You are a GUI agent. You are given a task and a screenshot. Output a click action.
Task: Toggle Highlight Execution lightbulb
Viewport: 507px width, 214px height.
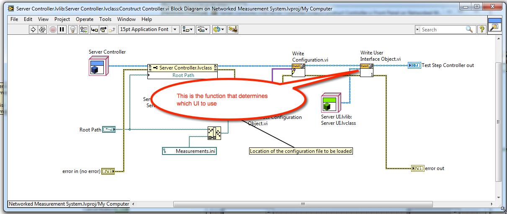[x=73, y=29]
